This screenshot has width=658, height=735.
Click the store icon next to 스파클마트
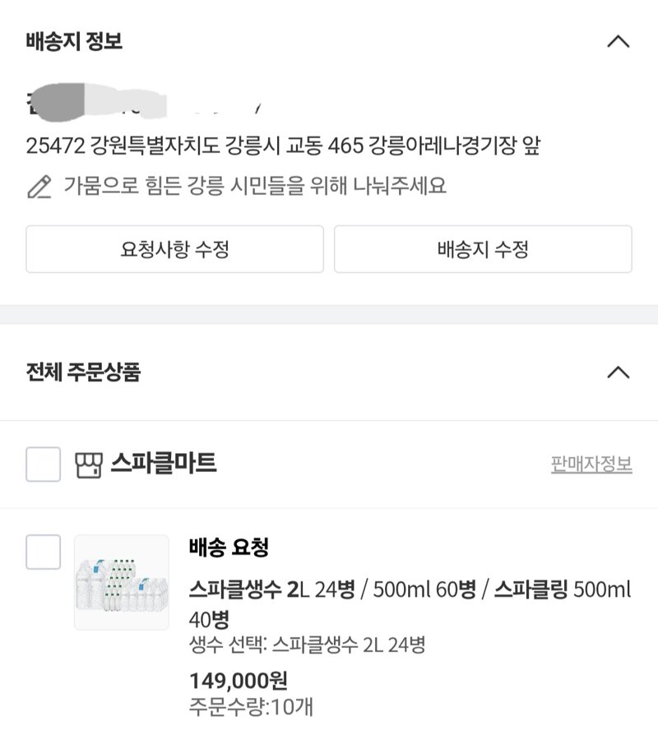[x=89, y=465]
